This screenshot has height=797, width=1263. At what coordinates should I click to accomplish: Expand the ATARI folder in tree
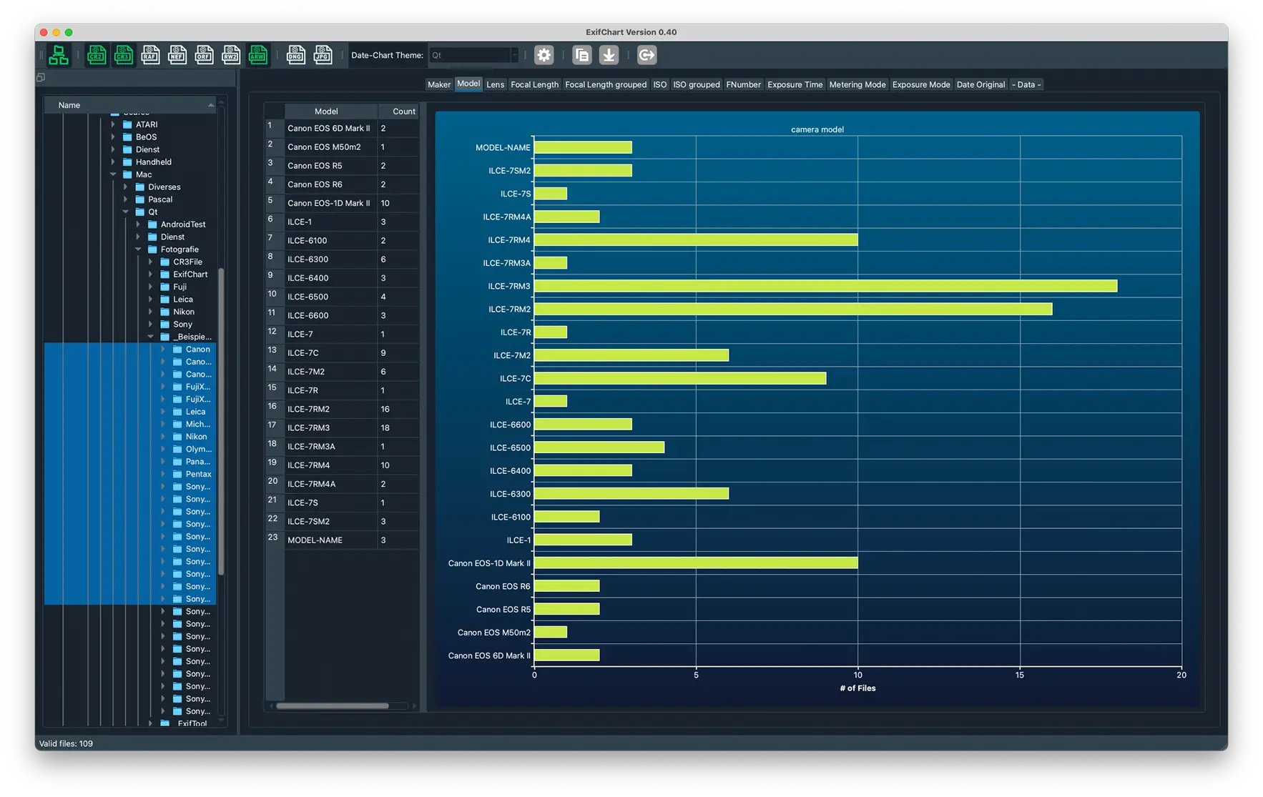pyautogui.click(x=113, y=124)
